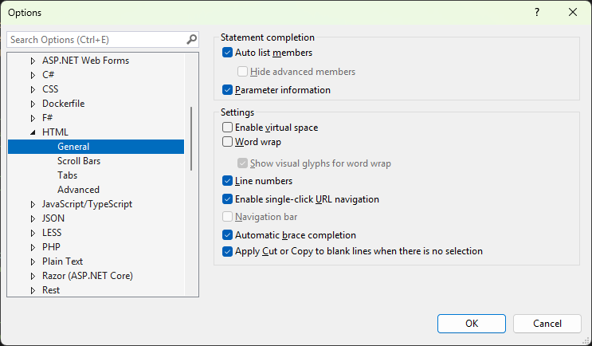Viewport: 592px width, 346px height.
Task: Open the Advanced HTML settings
Action: (78, 190)
